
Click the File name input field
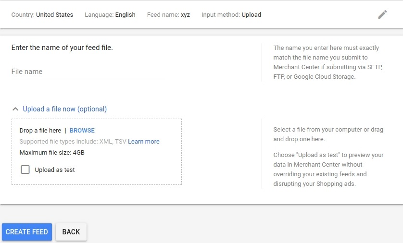tap(88, 72)
